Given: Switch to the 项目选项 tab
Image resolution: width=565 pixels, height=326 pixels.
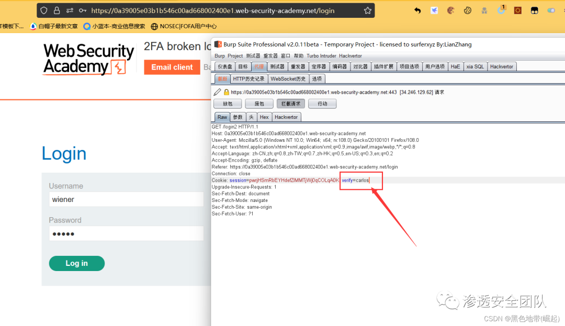Looking at the screenshot, I should click(409, 66).
